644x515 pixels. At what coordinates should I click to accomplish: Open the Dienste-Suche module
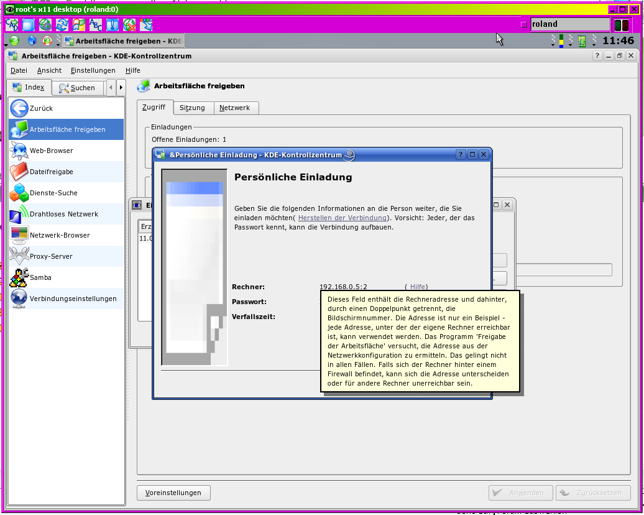66,193
